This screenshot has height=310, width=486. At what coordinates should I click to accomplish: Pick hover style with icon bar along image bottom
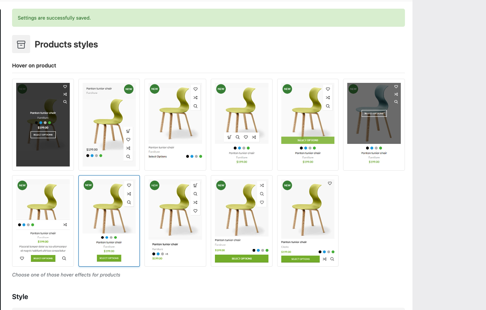242,125
